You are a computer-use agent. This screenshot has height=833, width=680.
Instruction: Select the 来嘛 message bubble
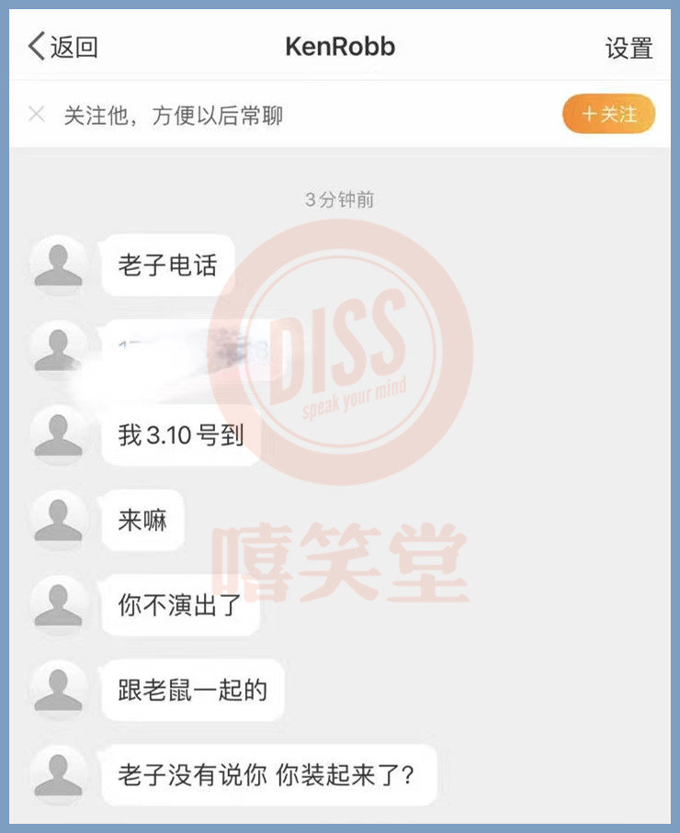[x=142, y=520]
